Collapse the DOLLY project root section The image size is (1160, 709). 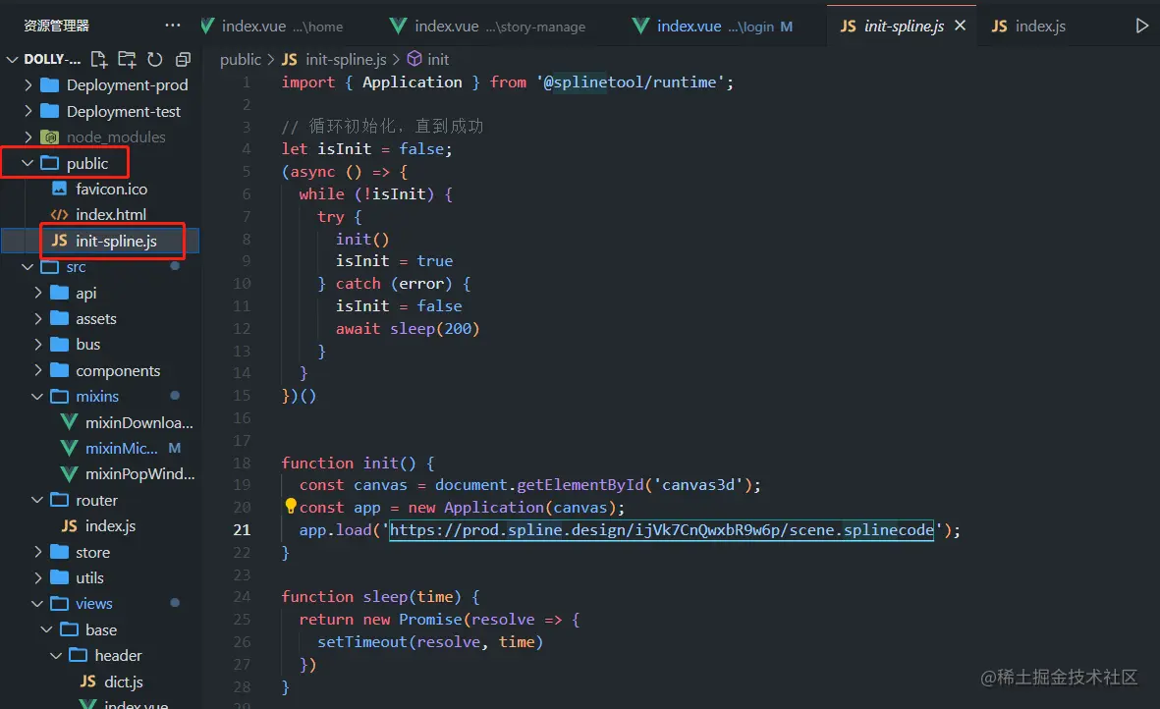pyautogui.click(x=12, y=59)
